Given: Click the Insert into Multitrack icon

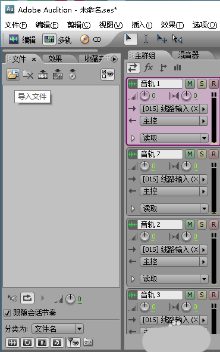Looking at the screenshot, I should [58, 75].
